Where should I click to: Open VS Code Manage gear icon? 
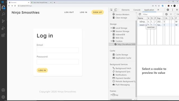point(3,97)
